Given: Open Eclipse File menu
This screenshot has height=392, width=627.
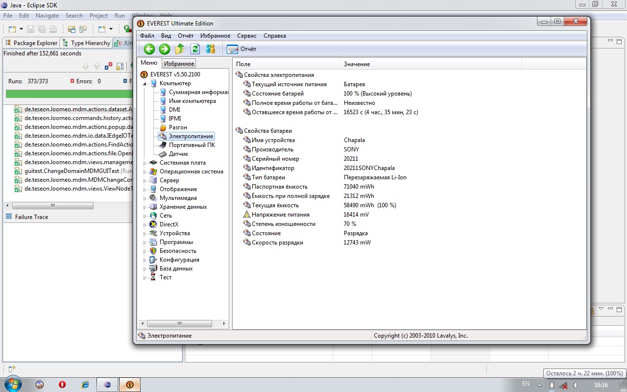Looking at the screenshot, I should click(8, 16).
